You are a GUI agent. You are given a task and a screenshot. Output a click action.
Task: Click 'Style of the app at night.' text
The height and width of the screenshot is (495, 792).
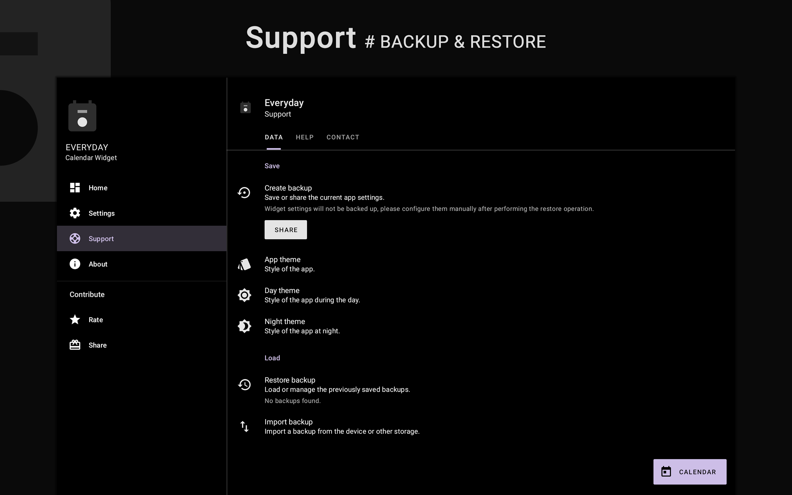[302, 331]
